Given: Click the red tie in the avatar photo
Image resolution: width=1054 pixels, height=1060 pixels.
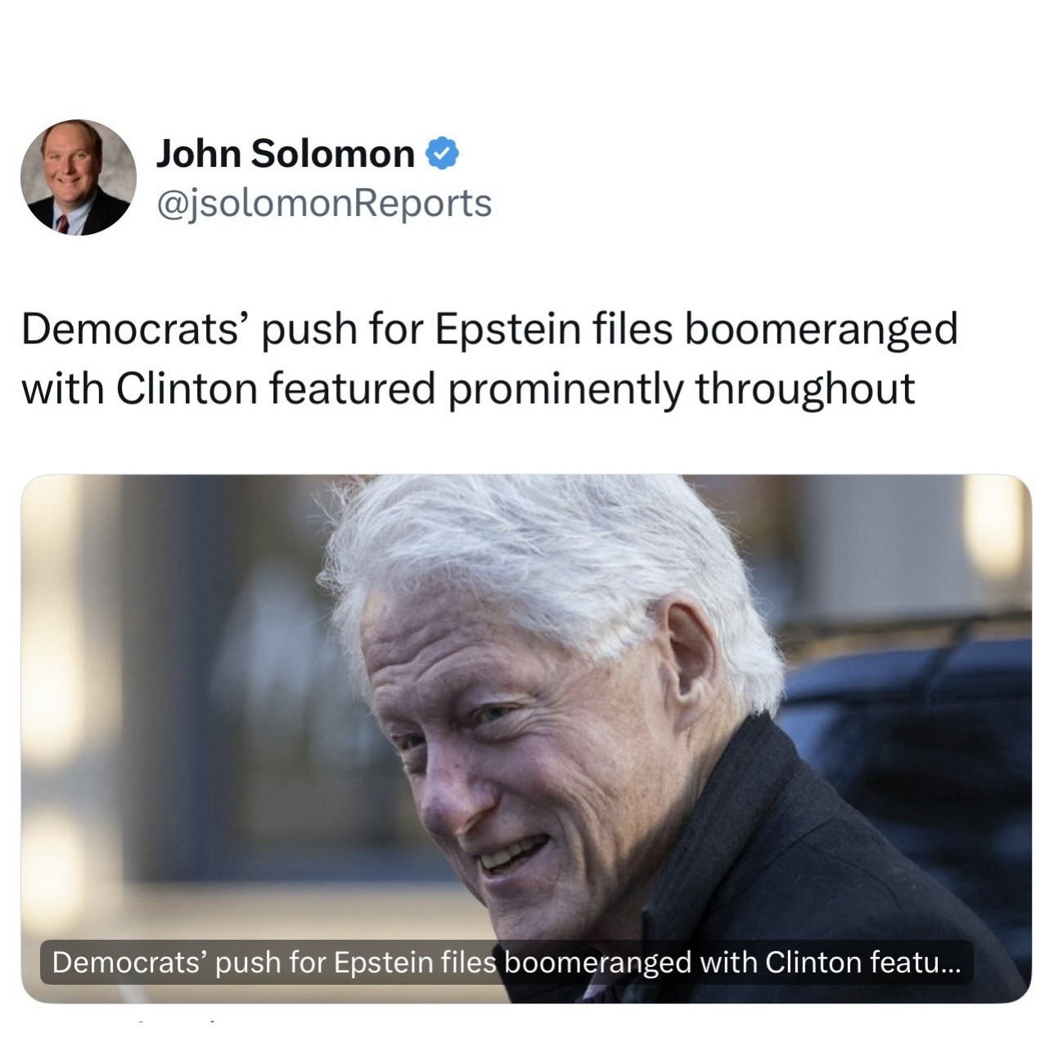Looking at the screenshot, I should pos(62,223).
